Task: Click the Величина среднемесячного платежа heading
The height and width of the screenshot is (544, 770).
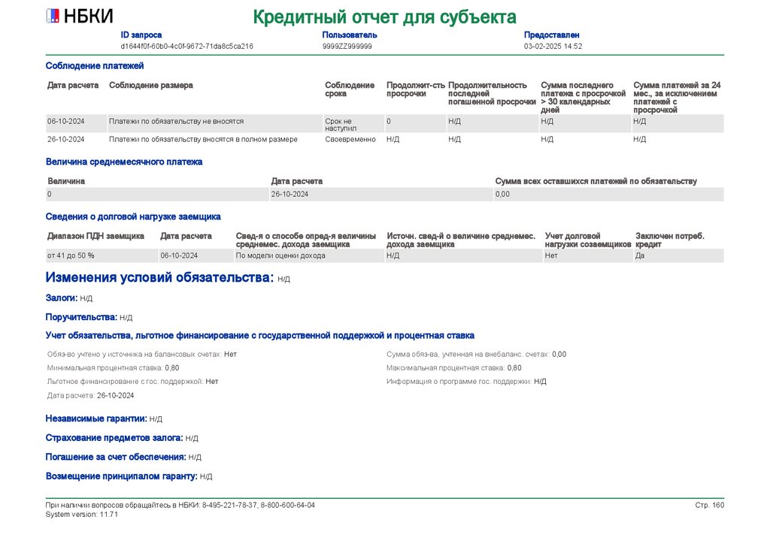Action: pos(124,162)
